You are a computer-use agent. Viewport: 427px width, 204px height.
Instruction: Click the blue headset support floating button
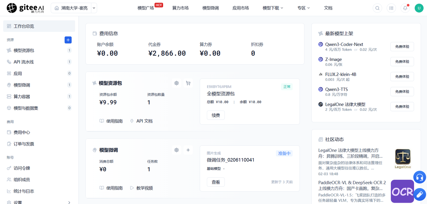click(420, 177)
